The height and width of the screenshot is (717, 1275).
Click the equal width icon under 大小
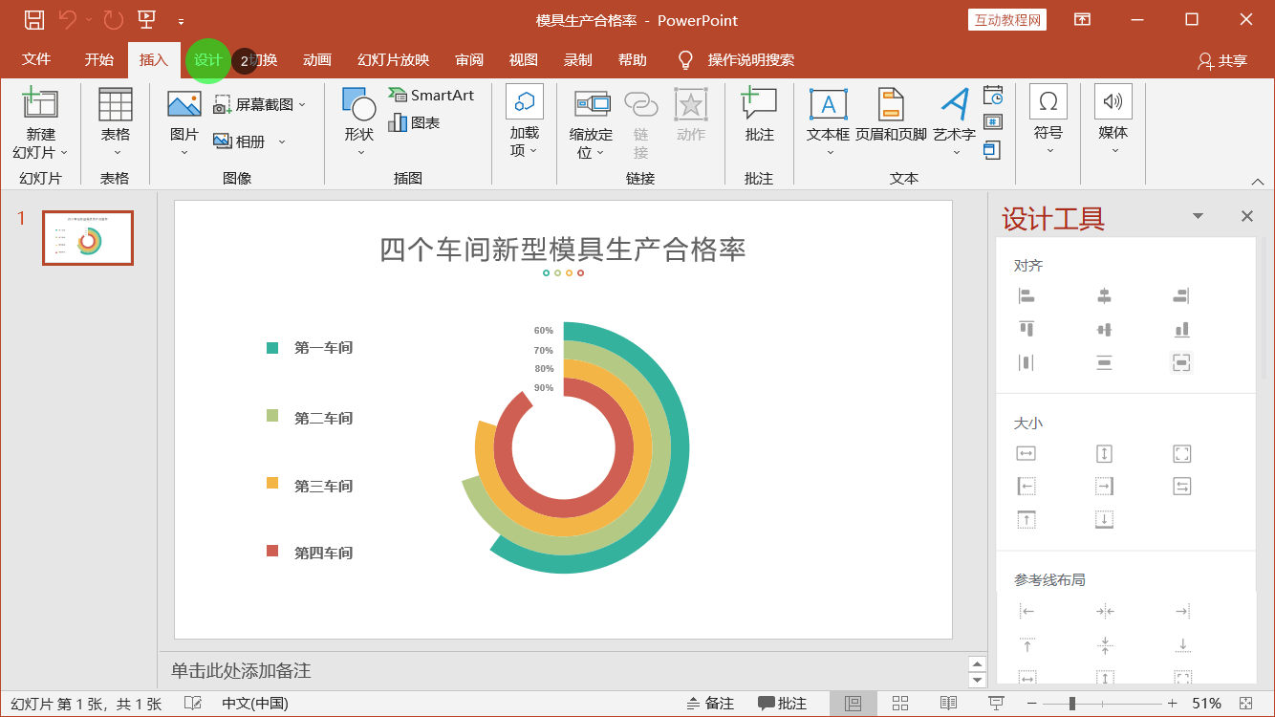[x=1026, y=454]
